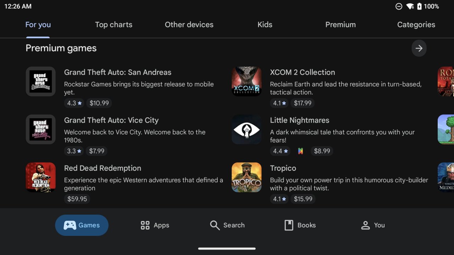Select the XCOM 2 Collection icon

coord(247,81)
